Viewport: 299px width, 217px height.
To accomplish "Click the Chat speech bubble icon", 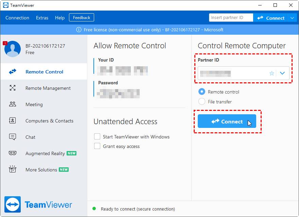I will pyautogui.click(x=13, y=137).
